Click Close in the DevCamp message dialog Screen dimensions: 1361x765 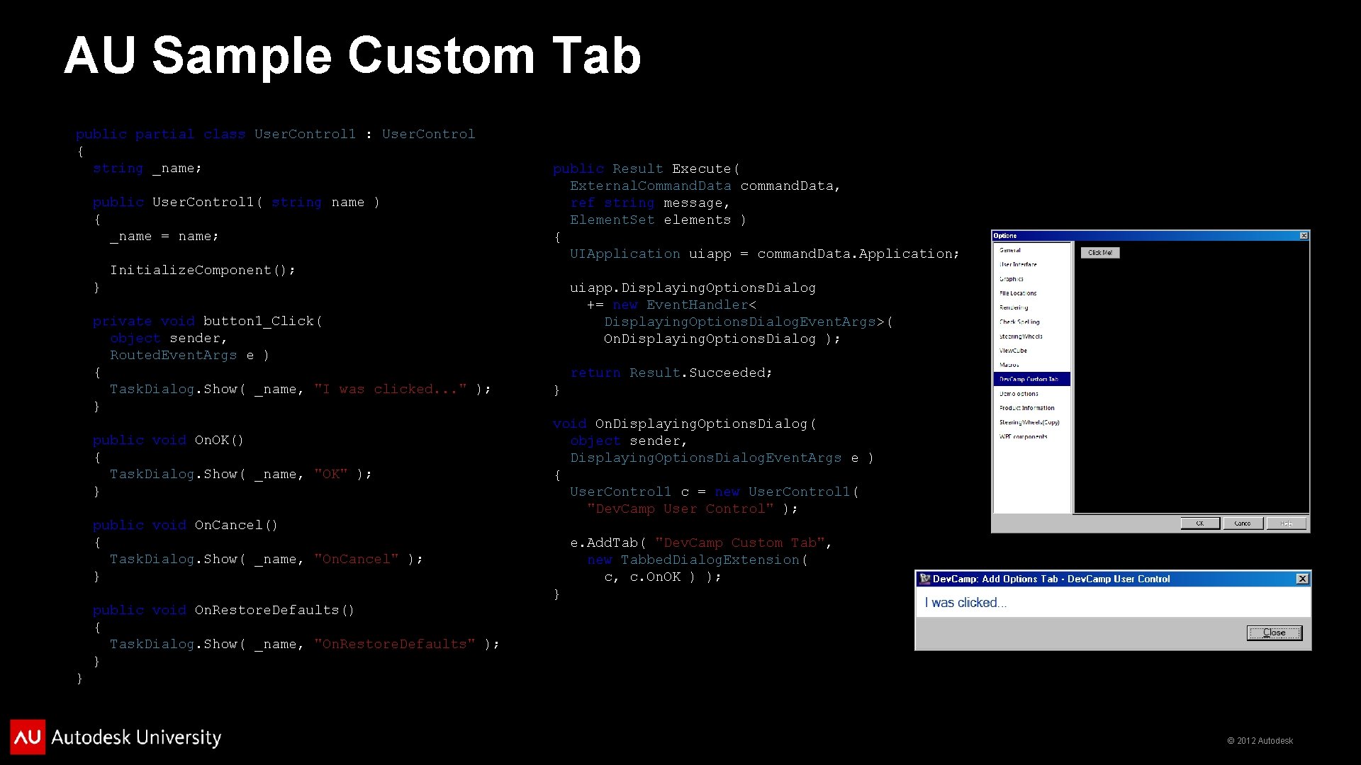(x=1274, y=633)
